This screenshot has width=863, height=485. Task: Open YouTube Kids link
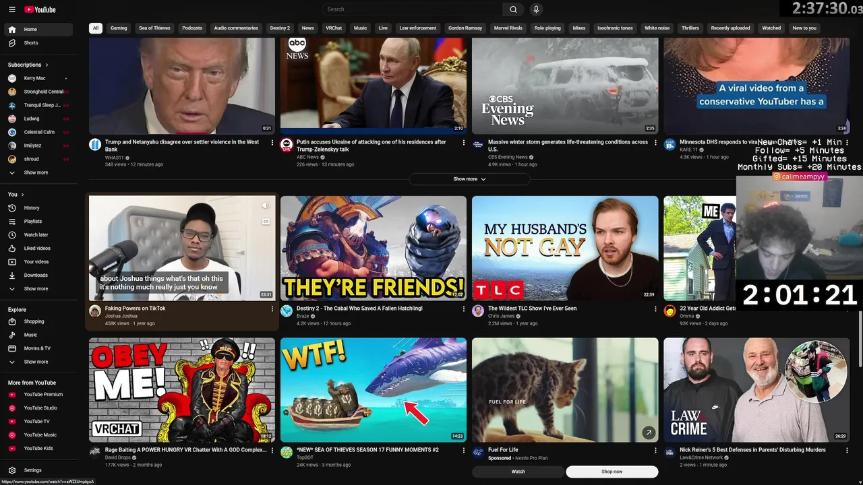[x=39, y=449]
